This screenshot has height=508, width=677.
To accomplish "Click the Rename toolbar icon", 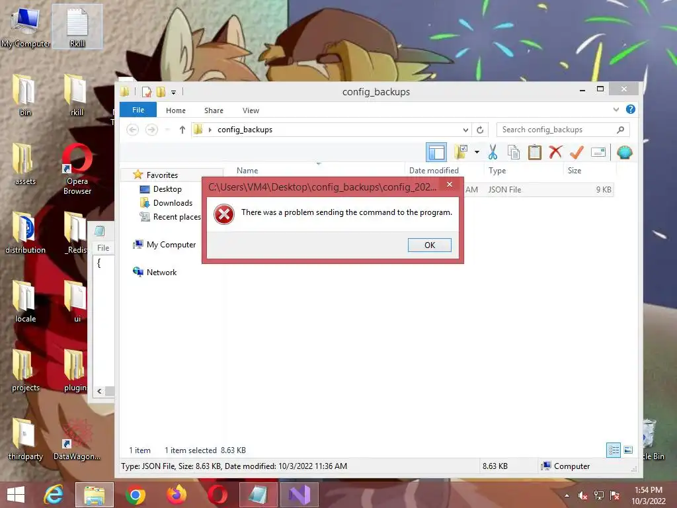I will (598, 152).
